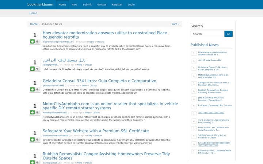The width and height of the screenshot is (263, 164).
Task: Open user geladeiraconsul034995 profile
Action: [x=53, y=86]
